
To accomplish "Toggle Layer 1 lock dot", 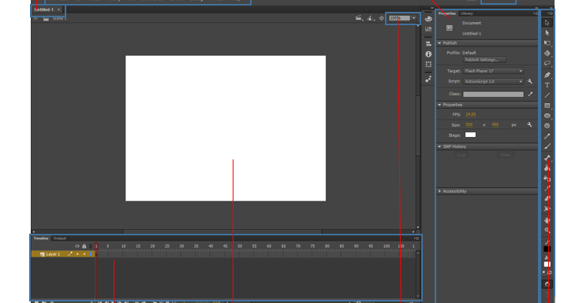I will click(x=84, y=254).
